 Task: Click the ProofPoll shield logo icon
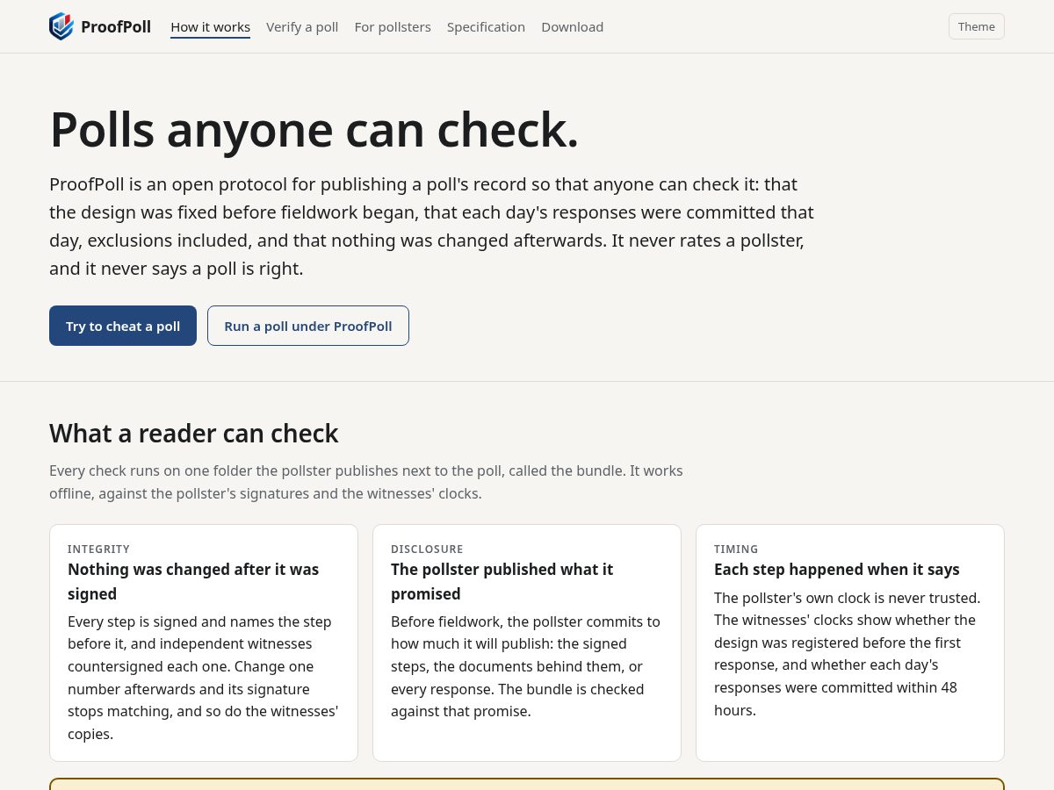(61, 26)
